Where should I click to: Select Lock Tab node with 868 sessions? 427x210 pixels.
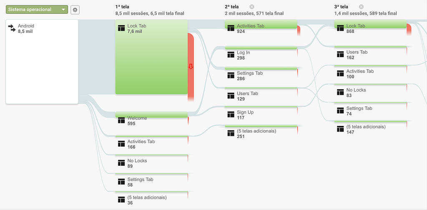click(370, 26)
